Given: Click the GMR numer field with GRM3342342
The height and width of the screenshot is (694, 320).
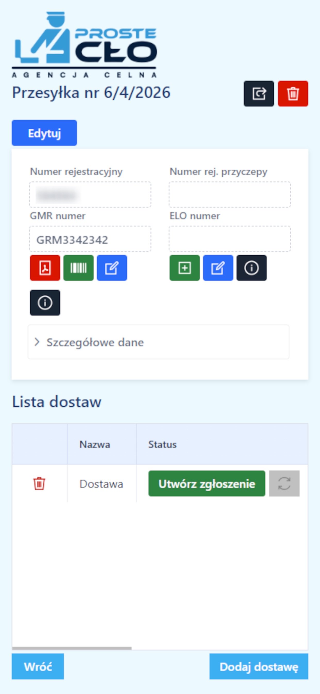Looking at the screenshot, I should click(x=90, y=239).
